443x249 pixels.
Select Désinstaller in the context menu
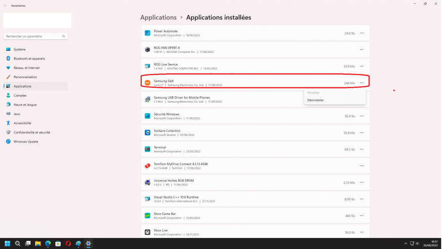(x=316, y=100)
